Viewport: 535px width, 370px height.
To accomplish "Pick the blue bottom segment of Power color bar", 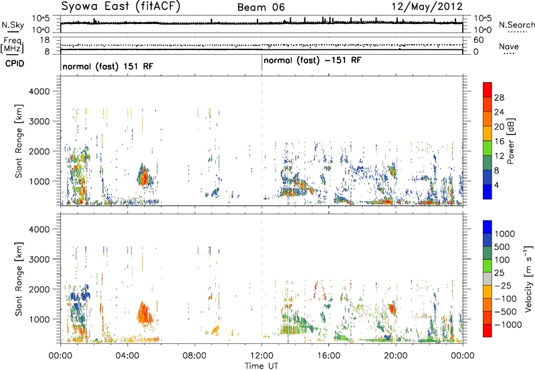I will click(x=488, y=192).
